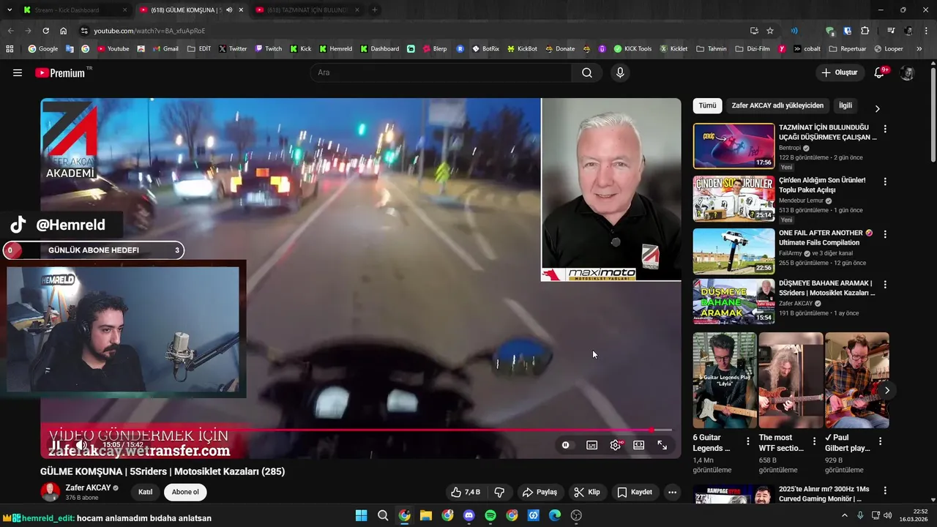The image size is (937, 527).
Task: Open options for ONE FAIL AFTER ANOTHER
Action: click(885, 234)
